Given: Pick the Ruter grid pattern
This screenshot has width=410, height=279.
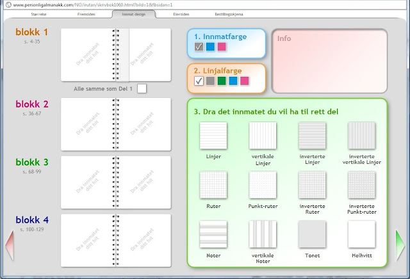Looking at the screenshot, I should tap(213, 185).
